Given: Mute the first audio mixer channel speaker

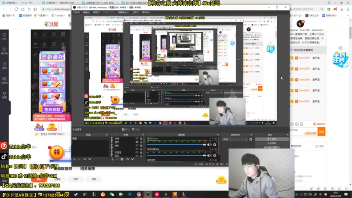Looking at the screenshot, I should (209, 145).
